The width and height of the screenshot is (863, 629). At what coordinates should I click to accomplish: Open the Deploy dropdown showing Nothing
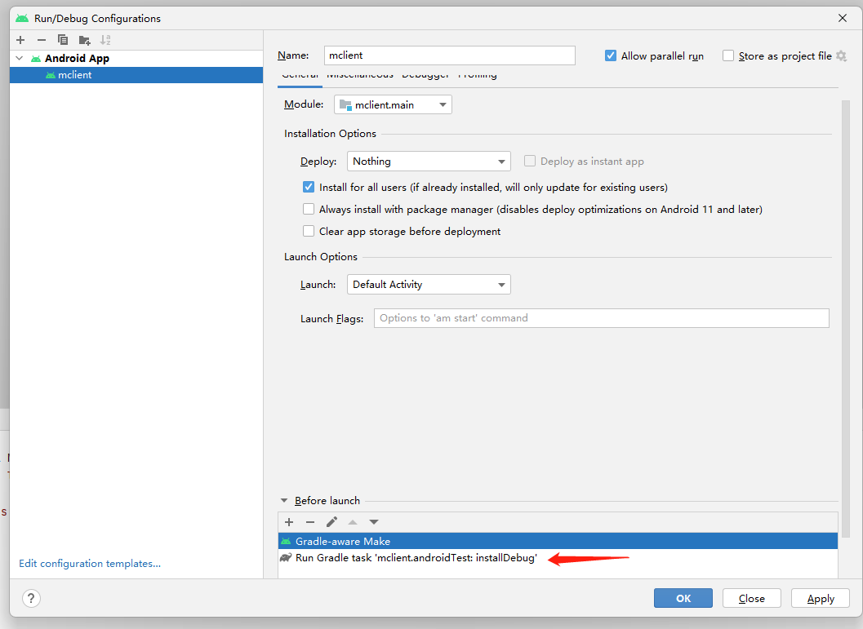[x=429, y=161]
